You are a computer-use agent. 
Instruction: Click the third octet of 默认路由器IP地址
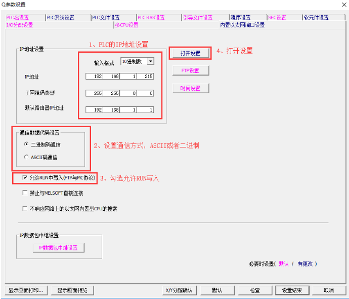point(128,109)
